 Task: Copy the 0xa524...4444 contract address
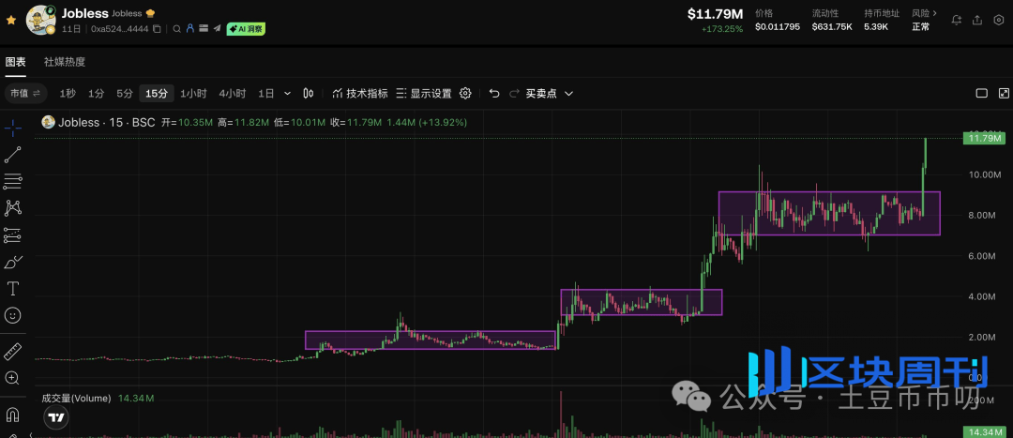[157, 29]
